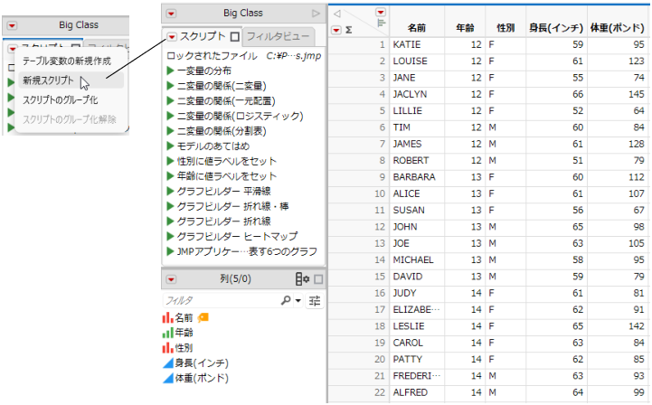Click the KATIE name cell

tap(417, 44)
